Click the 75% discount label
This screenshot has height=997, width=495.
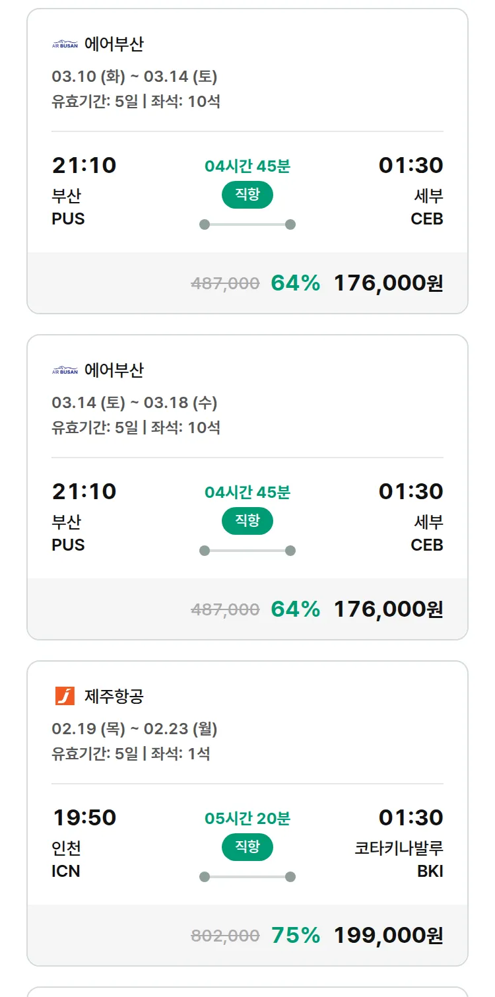(296, 935)
